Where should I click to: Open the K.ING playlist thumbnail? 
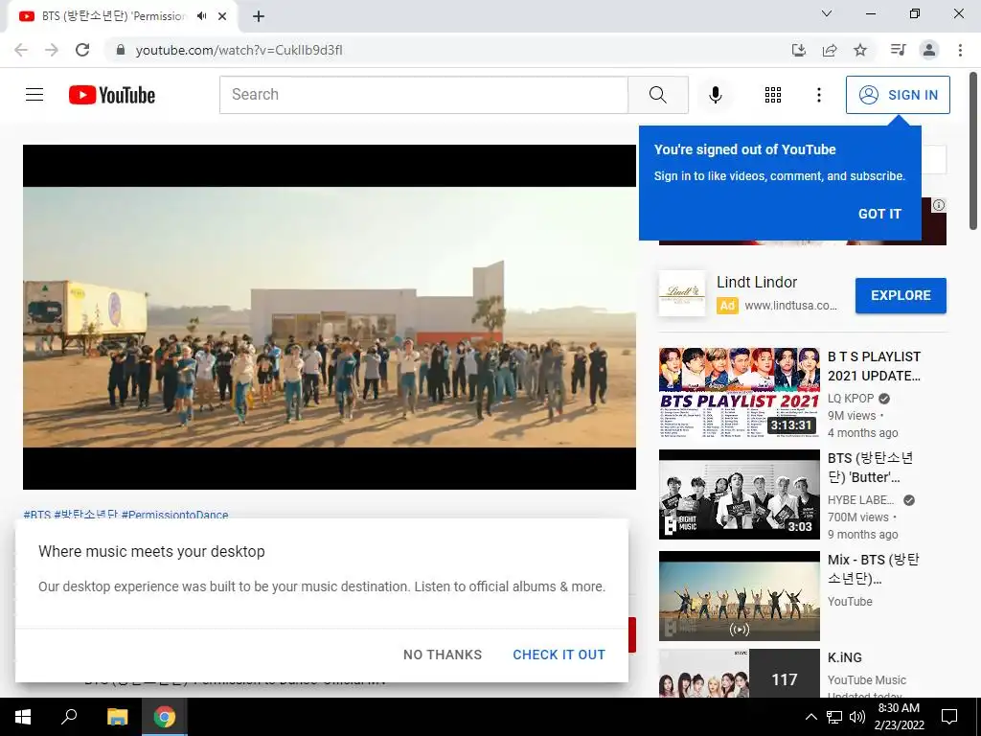coord(739,674)
